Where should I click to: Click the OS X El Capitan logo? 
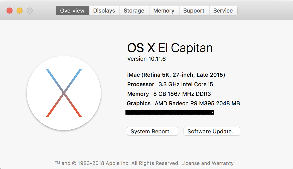(64, 93)
